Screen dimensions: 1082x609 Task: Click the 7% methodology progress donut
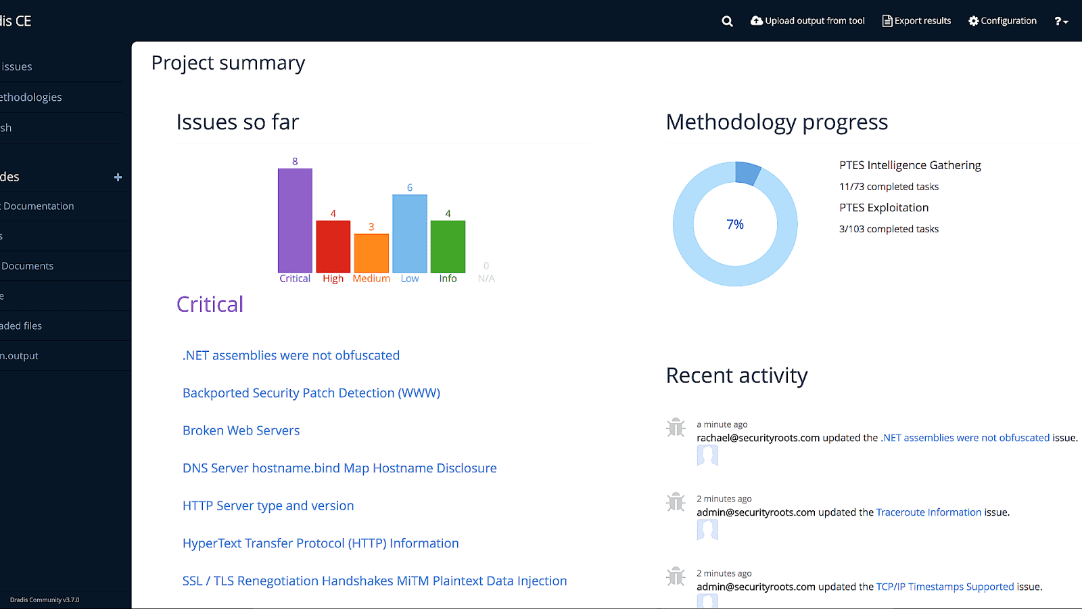point(734,224)
